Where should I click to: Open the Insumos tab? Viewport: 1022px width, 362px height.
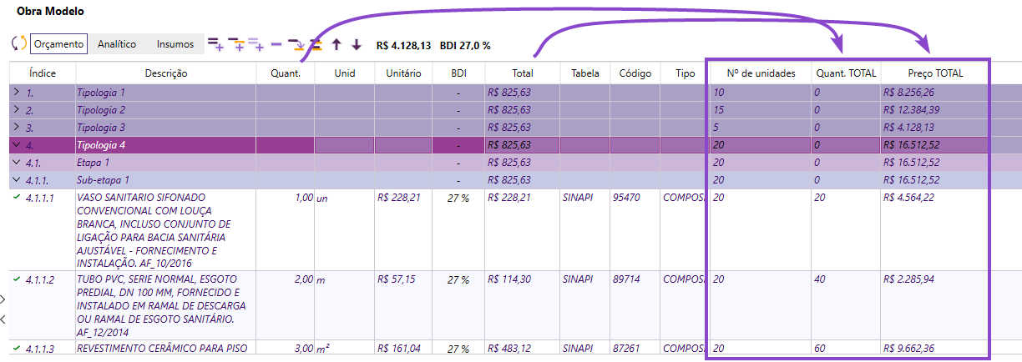coord(175,44)
